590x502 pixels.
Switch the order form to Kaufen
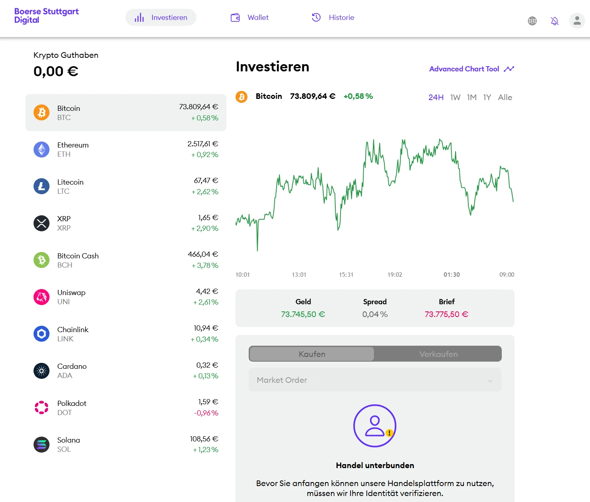tap(312, 354)
